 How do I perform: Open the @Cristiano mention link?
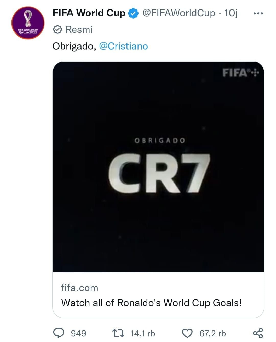(123, 46)
